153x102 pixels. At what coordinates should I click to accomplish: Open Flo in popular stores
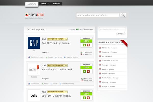point(103,56)
